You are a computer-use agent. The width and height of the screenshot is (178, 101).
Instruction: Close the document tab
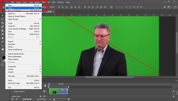coord(53,12)
